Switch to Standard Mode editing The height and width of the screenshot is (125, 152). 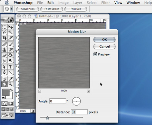pos(4,104)
